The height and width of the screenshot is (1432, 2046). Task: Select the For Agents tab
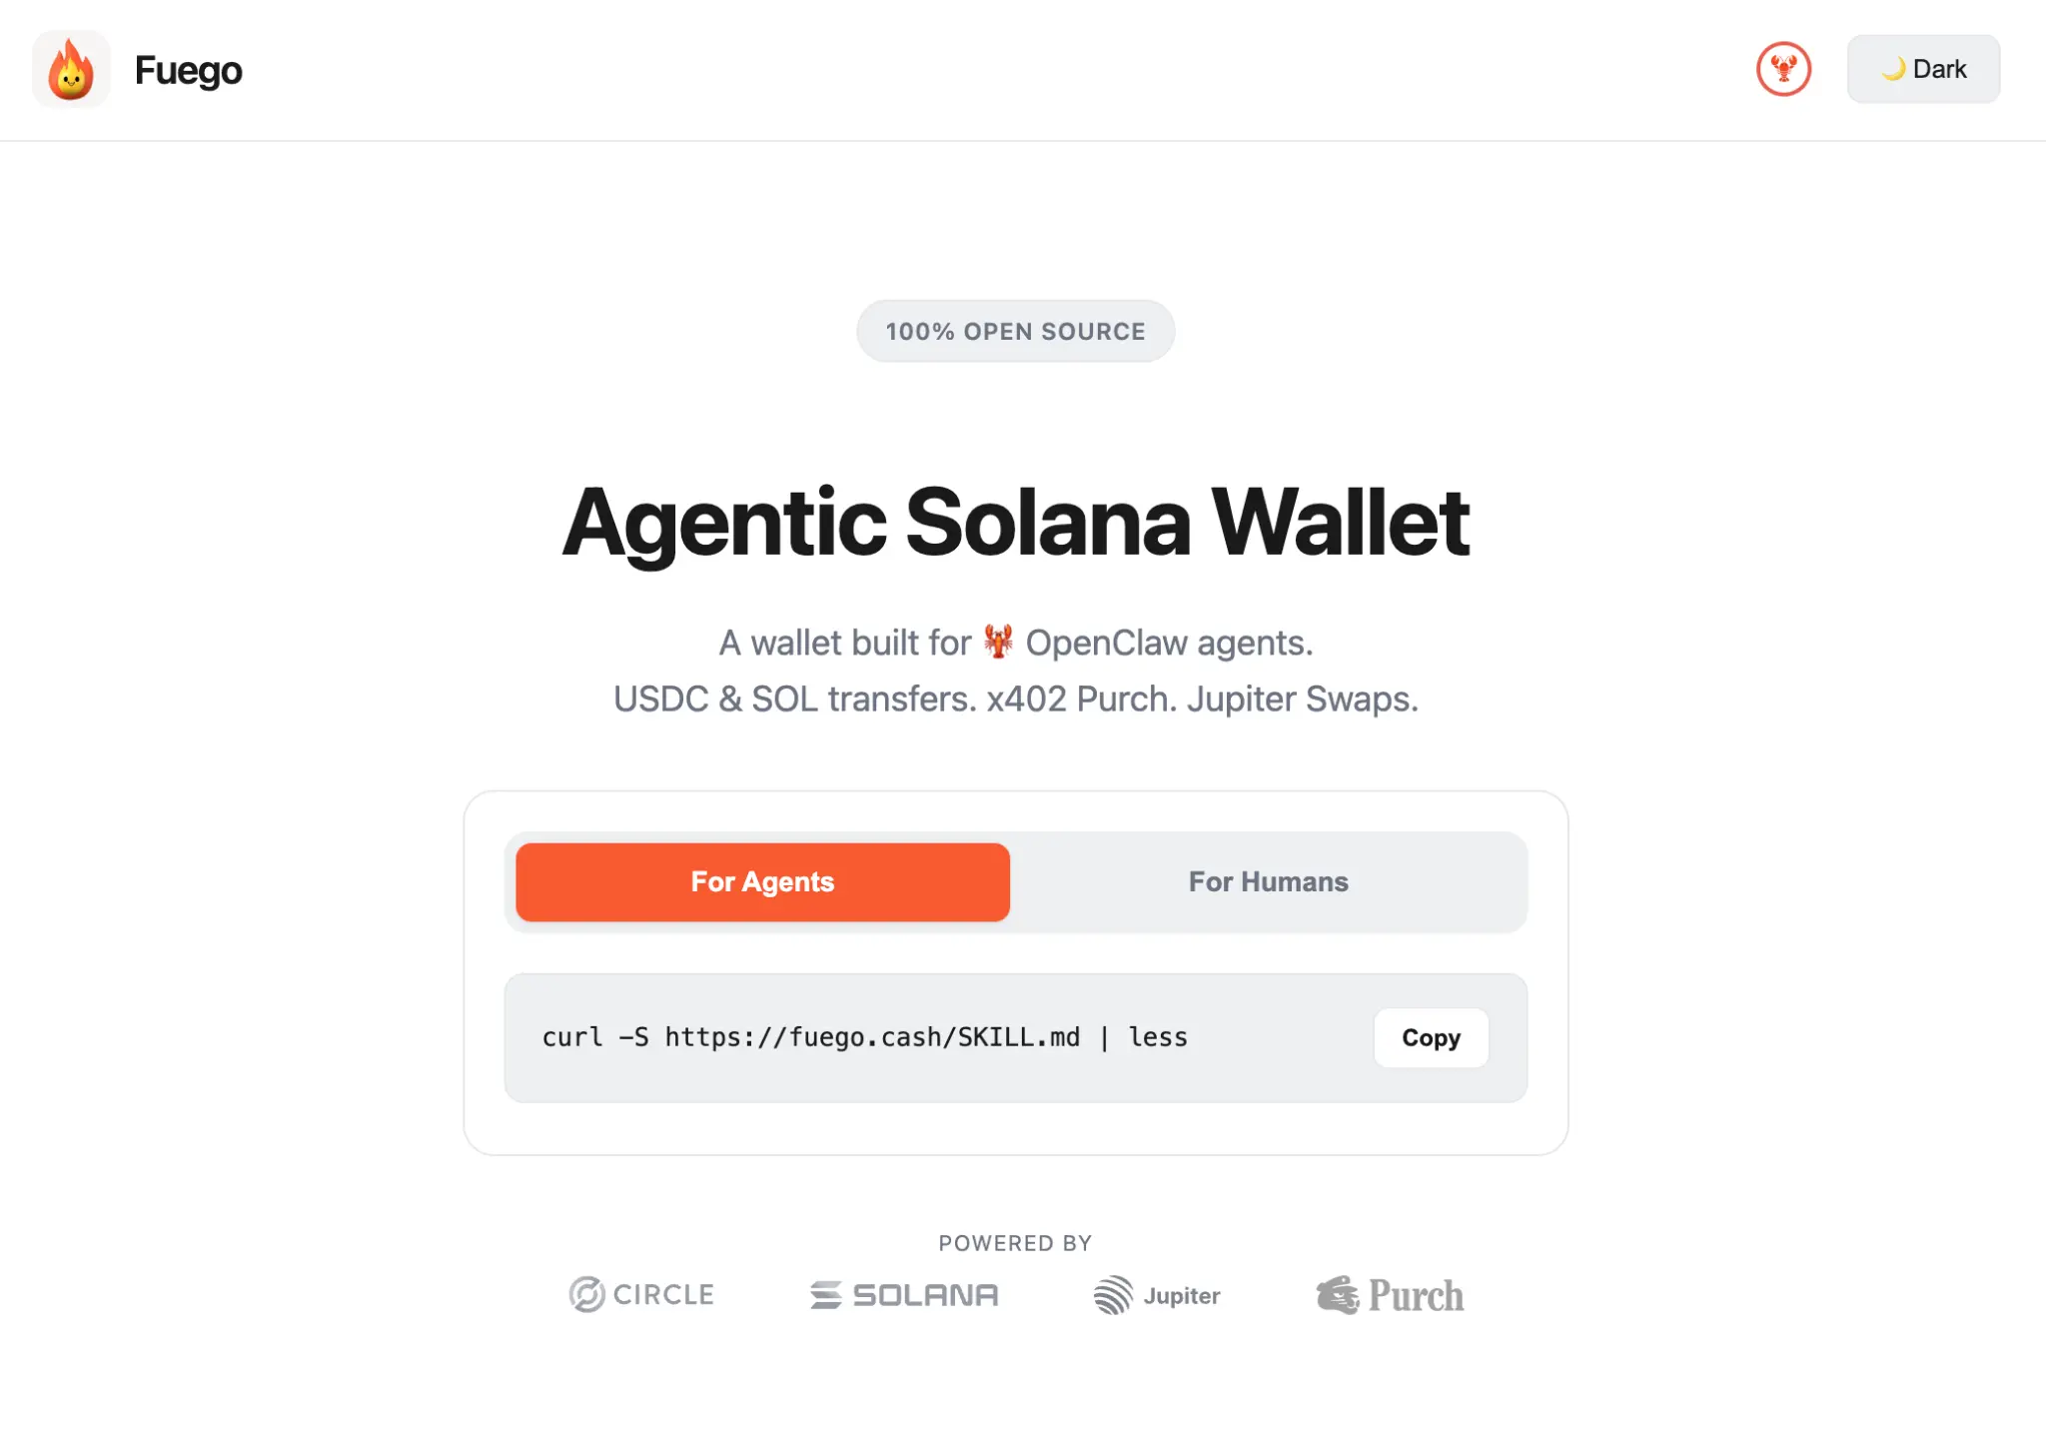(762, 881)
